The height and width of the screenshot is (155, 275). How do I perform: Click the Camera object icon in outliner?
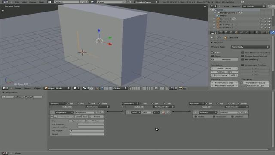pos(218,19)
